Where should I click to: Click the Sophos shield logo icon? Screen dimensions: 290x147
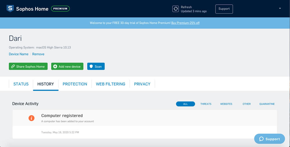pos(10,8)
